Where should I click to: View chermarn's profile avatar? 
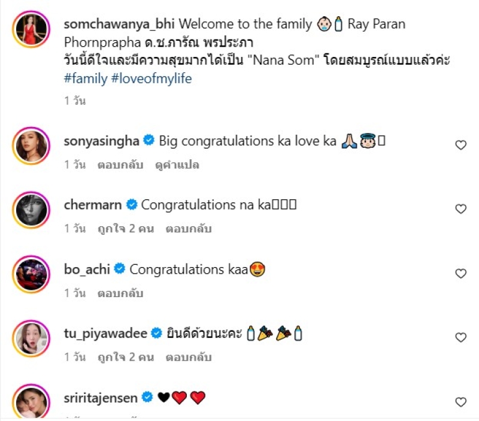(x=33, y=210)
